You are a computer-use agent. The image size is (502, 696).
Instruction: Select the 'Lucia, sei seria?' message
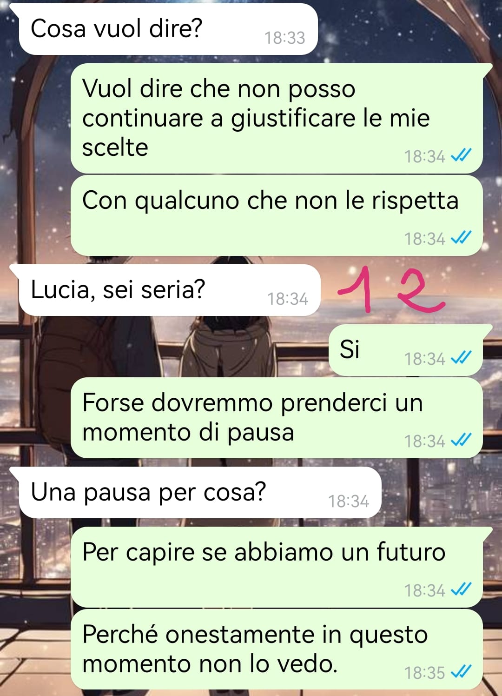pyautogui.click(x=169, y=290)
